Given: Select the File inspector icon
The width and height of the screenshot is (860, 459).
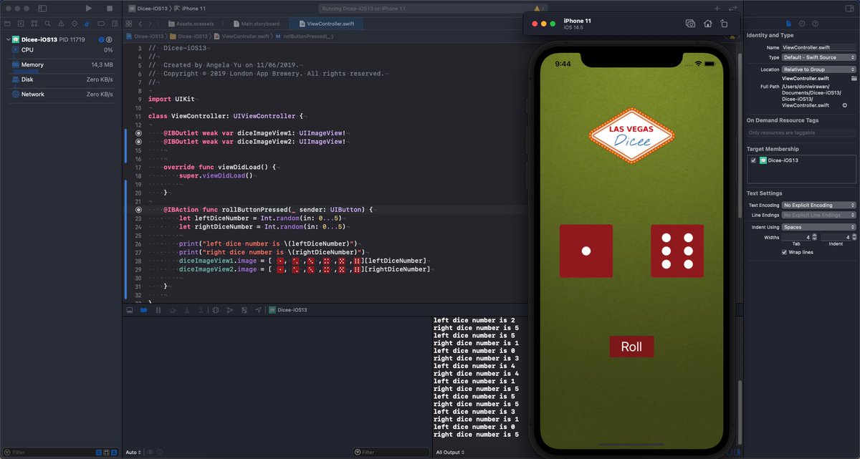Looking at the screenshot, I should coord(789,24).
